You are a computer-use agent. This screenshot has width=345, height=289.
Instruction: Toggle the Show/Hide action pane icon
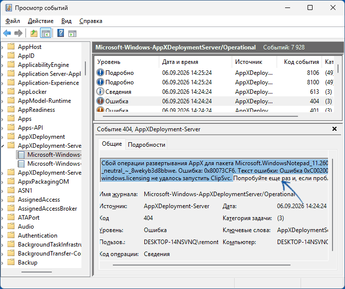72,33
